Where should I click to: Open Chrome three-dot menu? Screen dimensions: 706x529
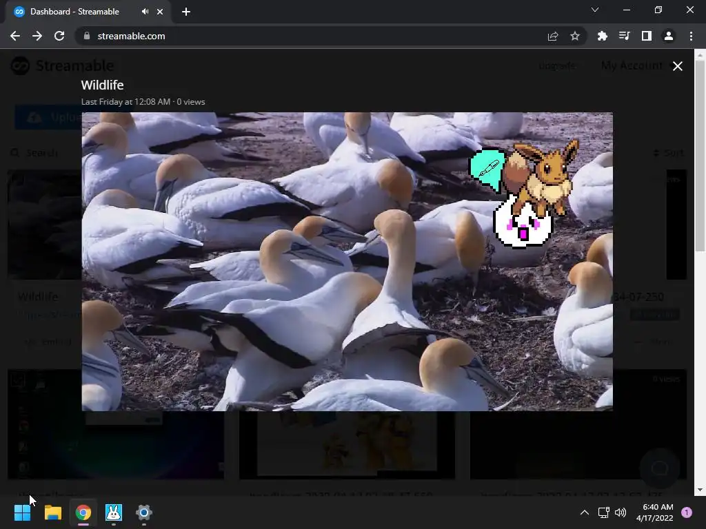pyautogui.click(x=691, y=36)
